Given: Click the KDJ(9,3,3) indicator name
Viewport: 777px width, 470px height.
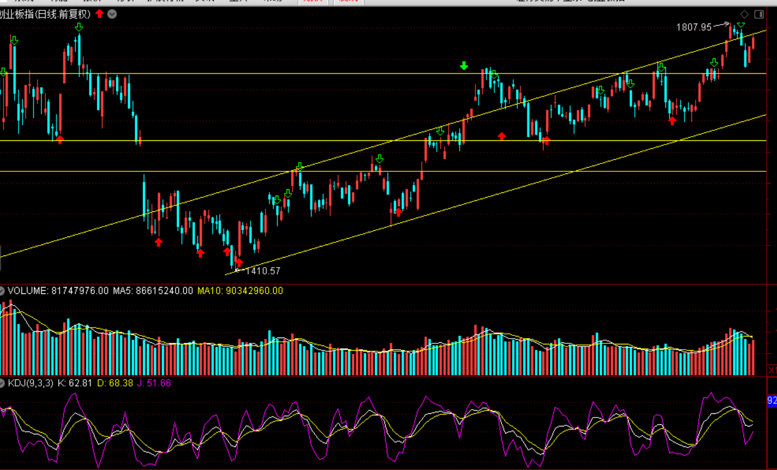Looking at the screenshot, I should point(31,383).
